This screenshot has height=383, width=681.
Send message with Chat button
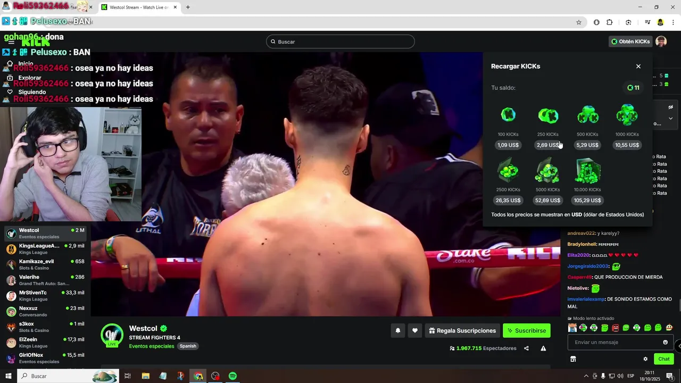coord(664,359)
